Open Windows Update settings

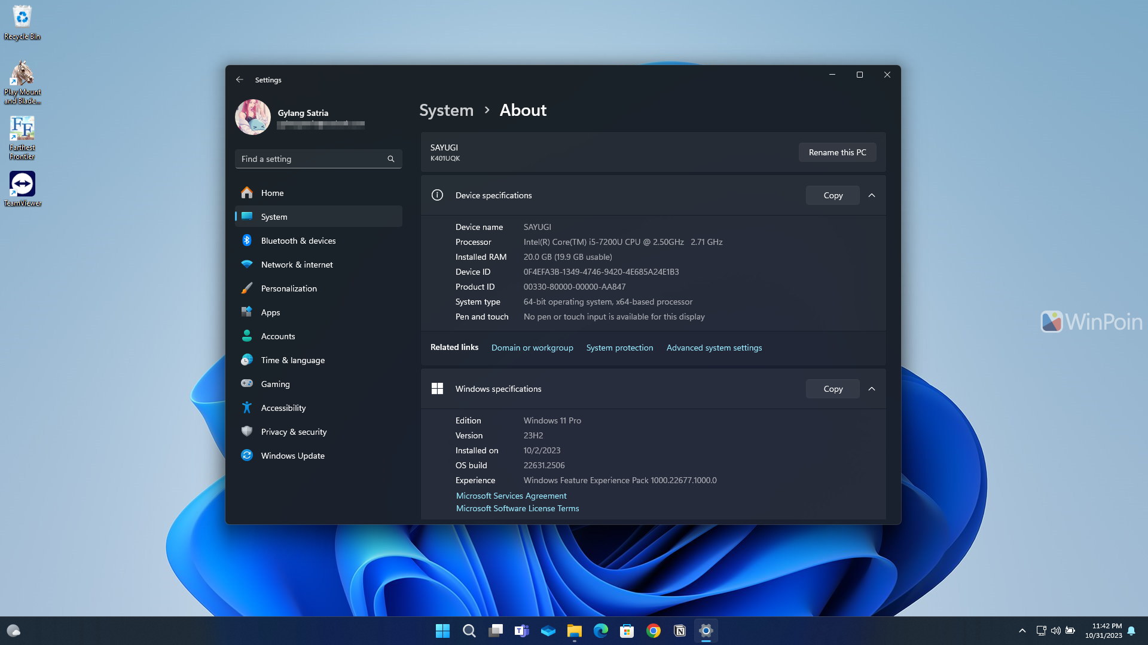(292, 456)
